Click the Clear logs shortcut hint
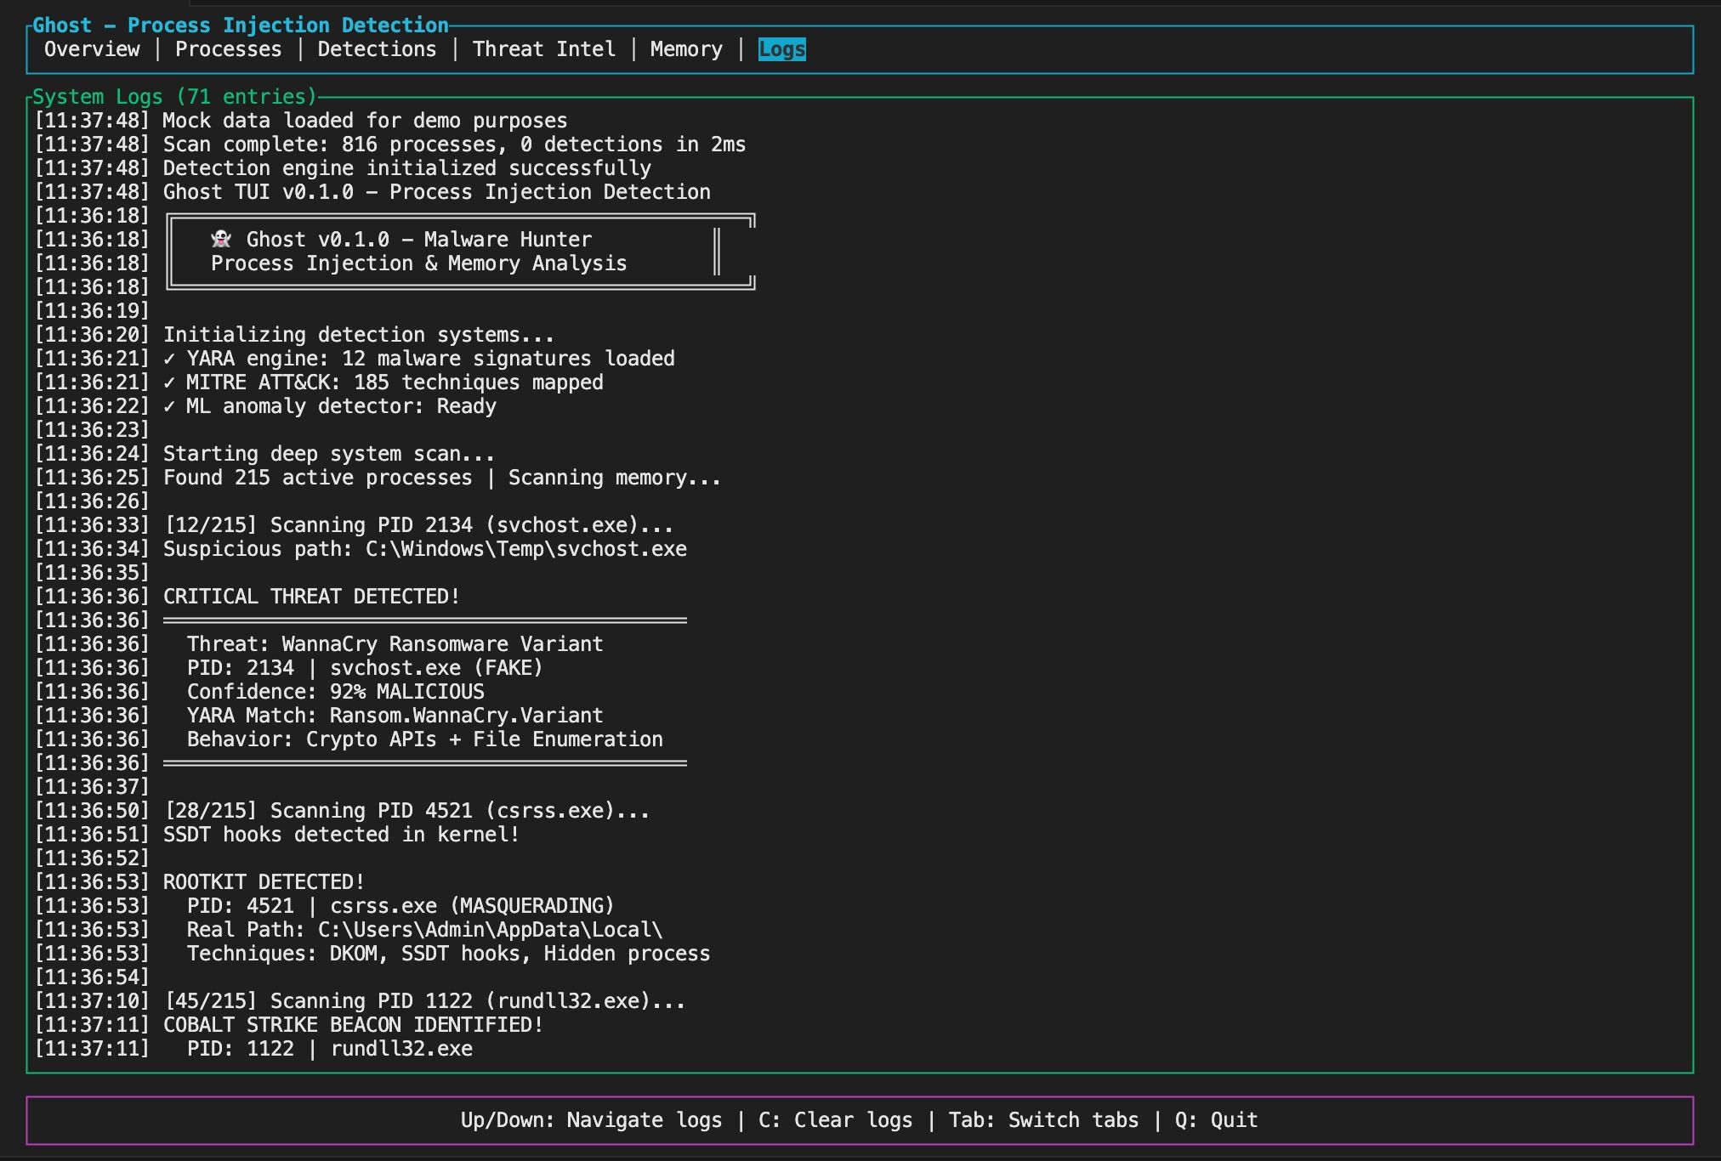The height and width of the screenshot is (1161, 1721). coord(834,1119)
